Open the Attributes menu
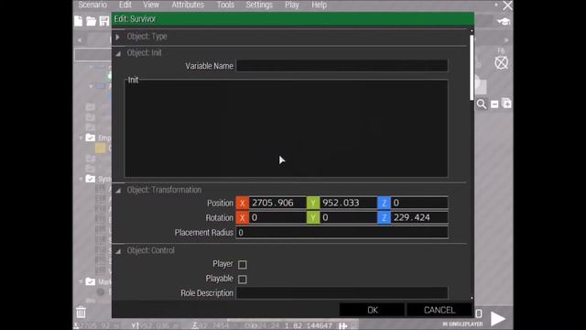Viewport: 586px width, 330px height. click(188, 5)
